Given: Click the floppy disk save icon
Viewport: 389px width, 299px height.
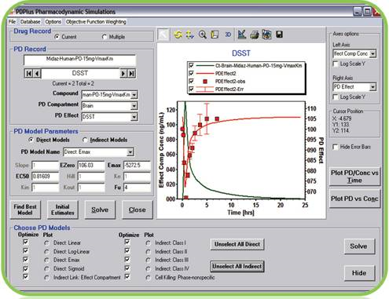Looking at the screenshot, I should click(x=279, y=35).
